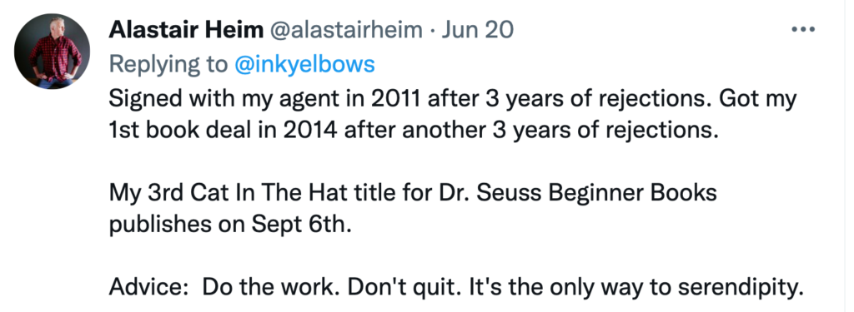The height and width of the screenshot is (312, 854).
Task: Click Alastair Heim's profile avatar photo
Action: pyautogui.click(x=52, y=52)
